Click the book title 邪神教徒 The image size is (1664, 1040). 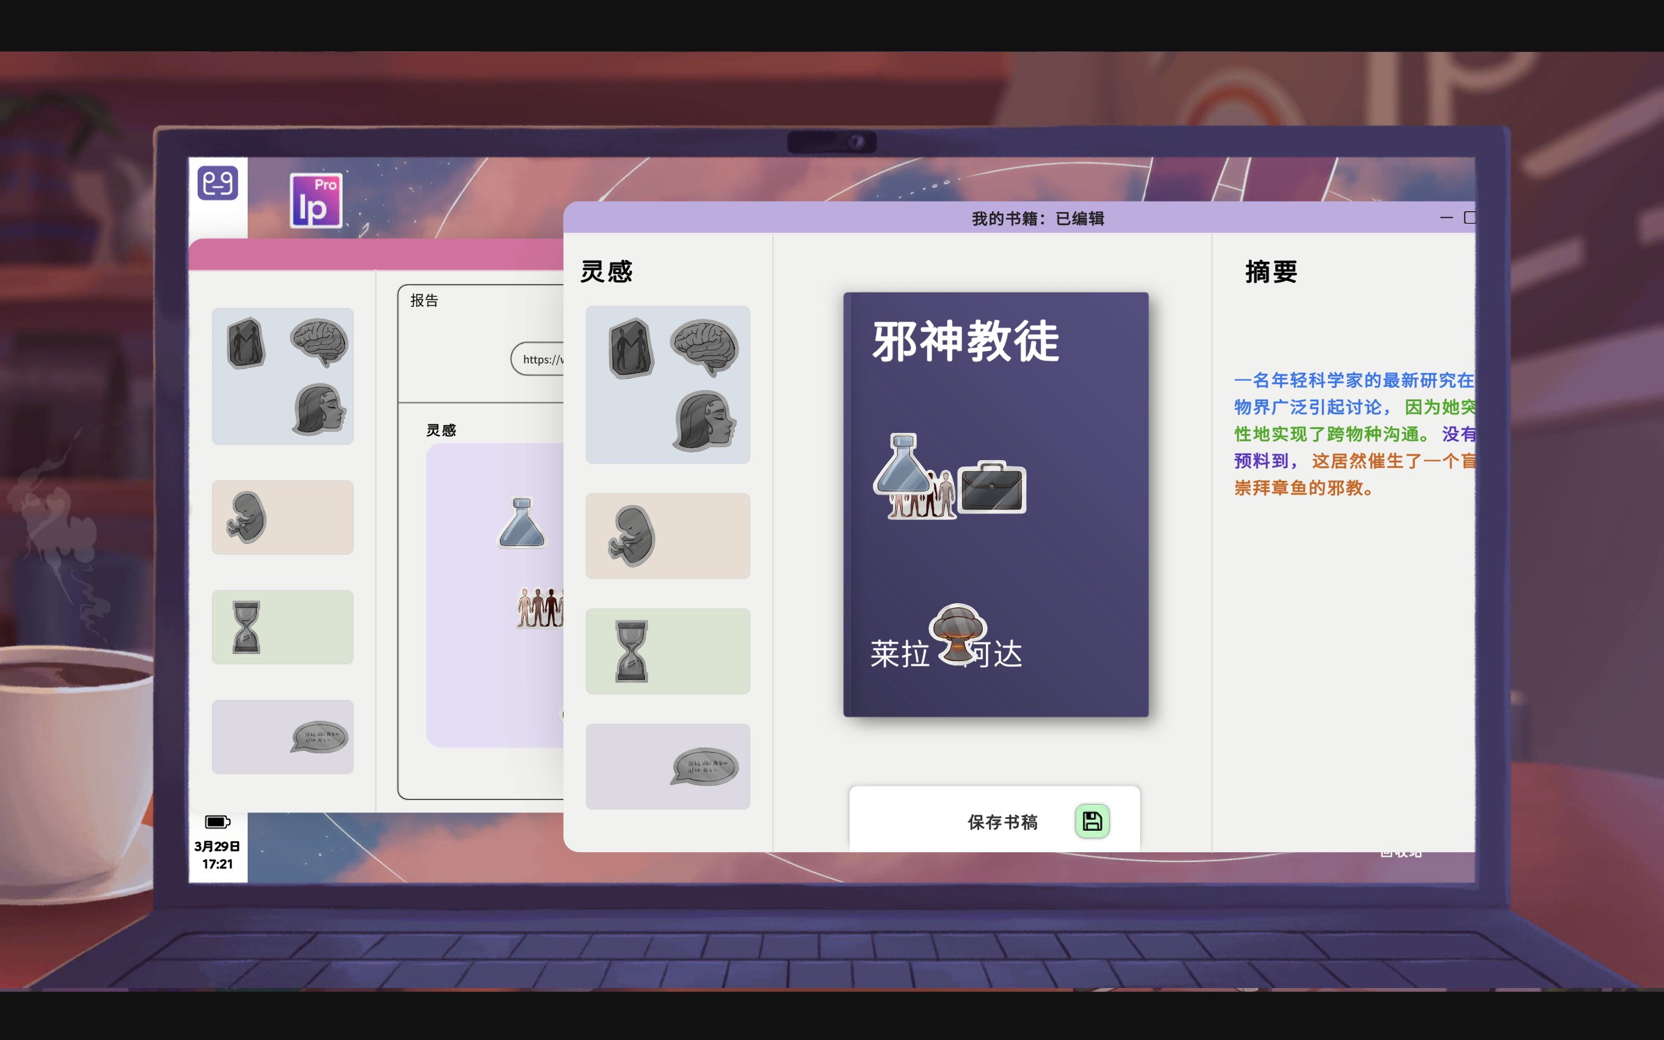click(x=965, y=341)
